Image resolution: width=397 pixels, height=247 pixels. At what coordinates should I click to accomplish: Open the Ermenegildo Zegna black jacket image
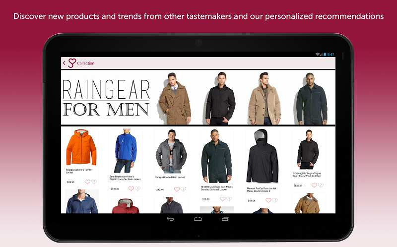pos(308,149)
